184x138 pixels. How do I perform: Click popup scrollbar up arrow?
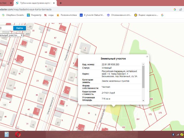click(x=143, y=65)
